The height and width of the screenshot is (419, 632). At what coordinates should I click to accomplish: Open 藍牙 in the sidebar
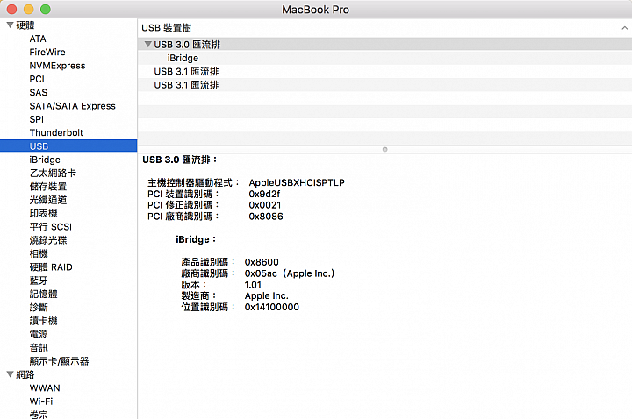click(39, 281)
